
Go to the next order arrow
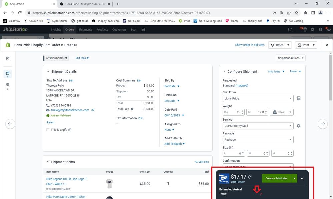tap(322, 124)
